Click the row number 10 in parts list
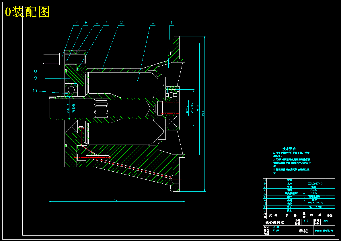Screen dimensions: 341x241 click(265, 180)
